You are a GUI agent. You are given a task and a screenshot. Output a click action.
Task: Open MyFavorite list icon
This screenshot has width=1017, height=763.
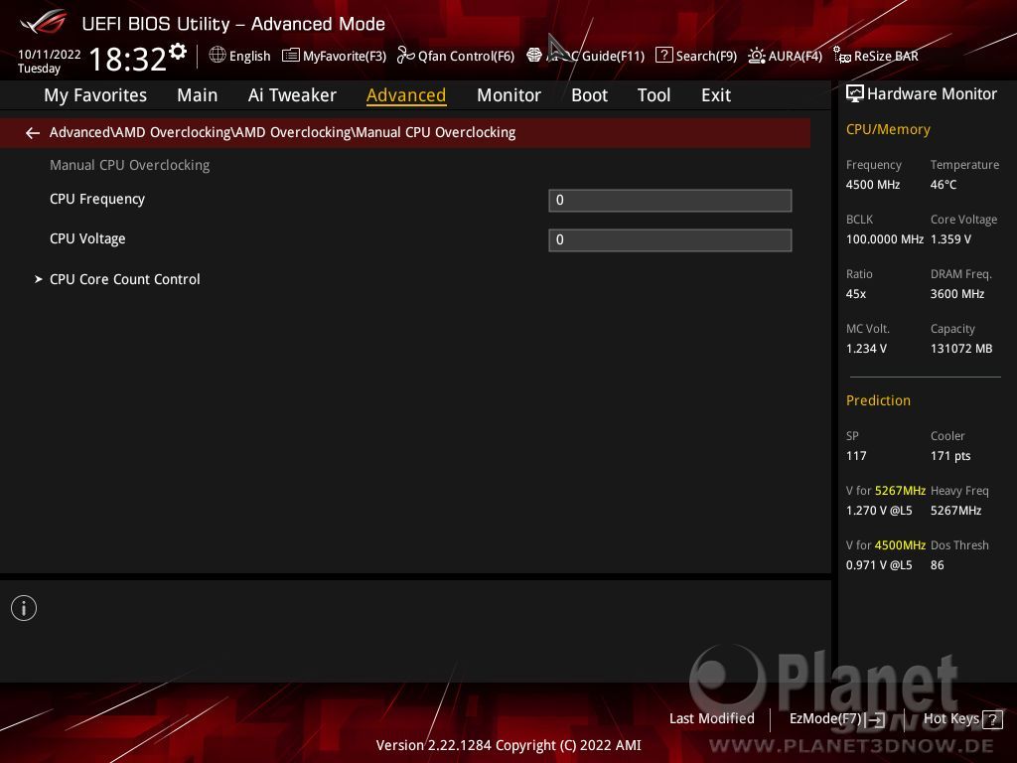(x=291, y=56)
